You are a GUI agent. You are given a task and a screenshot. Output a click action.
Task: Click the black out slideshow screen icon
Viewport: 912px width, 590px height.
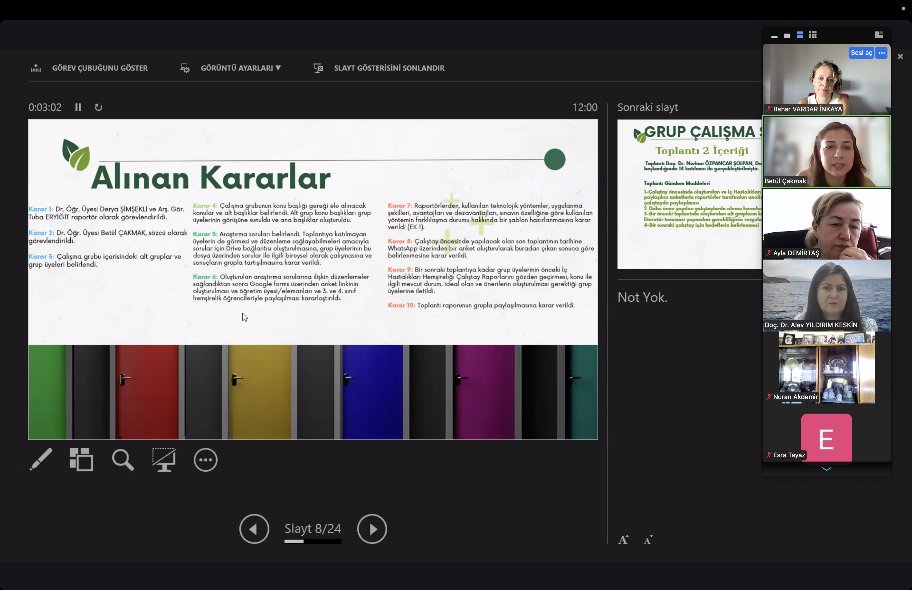coord(164,459)
